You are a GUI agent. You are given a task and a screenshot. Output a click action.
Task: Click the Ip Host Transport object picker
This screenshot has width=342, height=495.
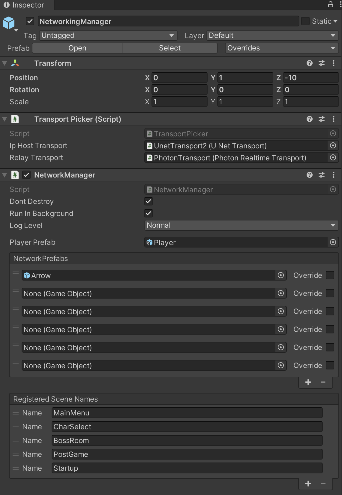pyautogui.click(x=333, y=145)
